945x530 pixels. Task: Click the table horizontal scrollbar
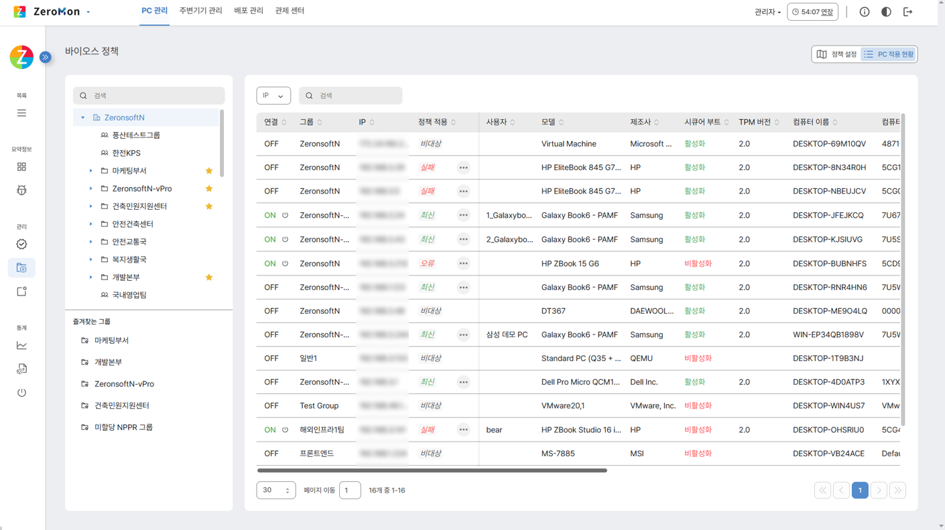click(x=432, y=470)
